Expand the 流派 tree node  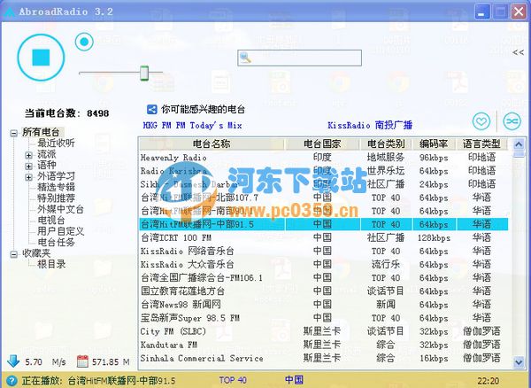(29, 155)
